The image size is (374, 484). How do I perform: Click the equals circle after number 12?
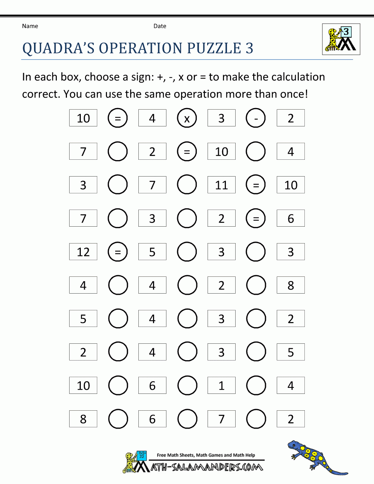(x=118, y=252)
